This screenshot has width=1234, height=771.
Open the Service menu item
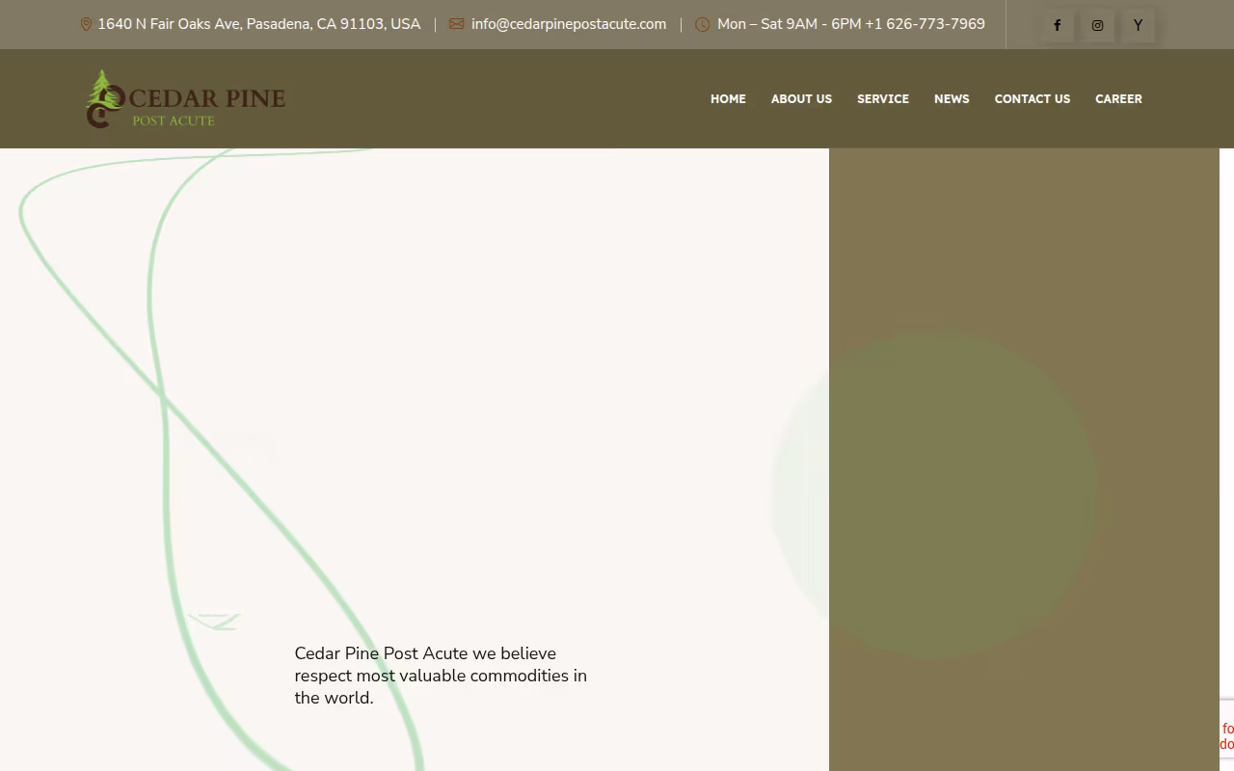883,98
